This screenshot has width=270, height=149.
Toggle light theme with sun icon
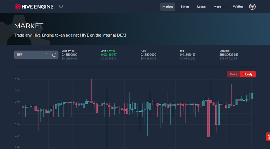point(61,7)
